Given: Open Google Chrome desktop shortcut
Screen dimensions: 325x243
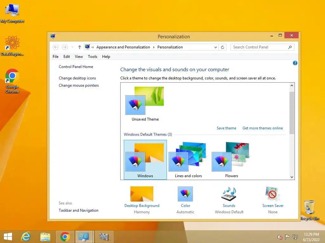Looking at the screenshot, I should coord(12,81).
